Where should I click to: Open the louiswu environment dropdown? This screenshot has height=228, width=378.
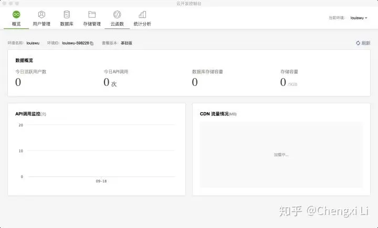pyautogui.click(x=359, y=18)
